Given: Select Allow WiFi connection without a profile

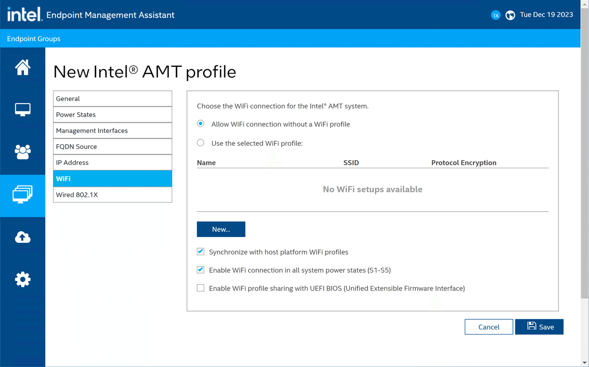Looking at the screenshot, I should [201, 124].
